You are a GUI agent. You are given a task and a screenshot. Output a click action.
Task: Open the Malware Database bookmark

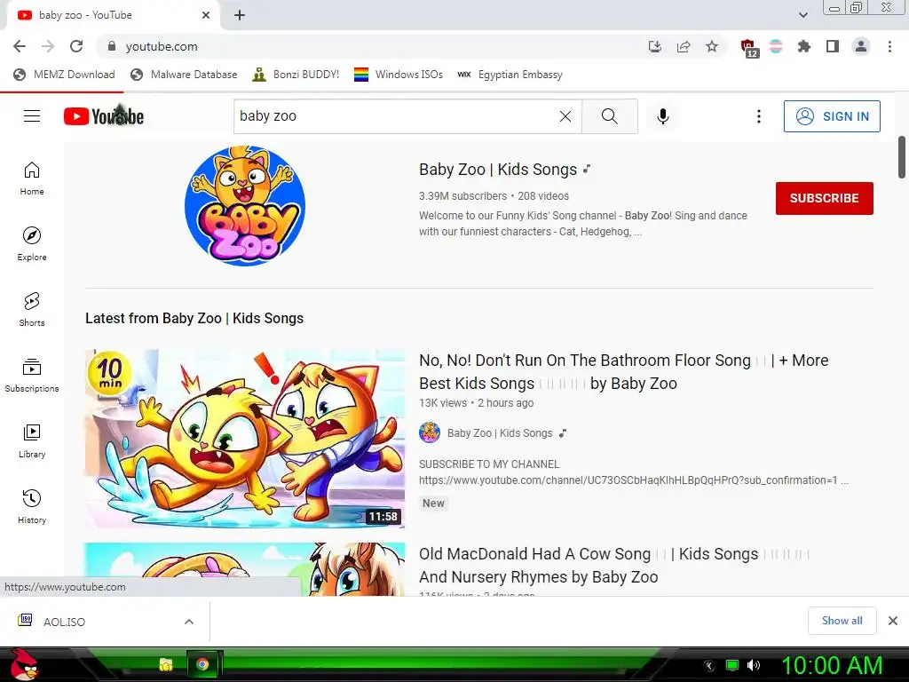pos(185,75)
